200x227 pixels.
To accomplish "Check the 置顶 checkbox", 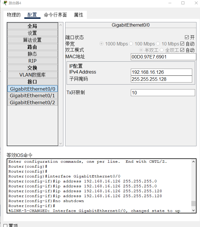I will 5,226.
